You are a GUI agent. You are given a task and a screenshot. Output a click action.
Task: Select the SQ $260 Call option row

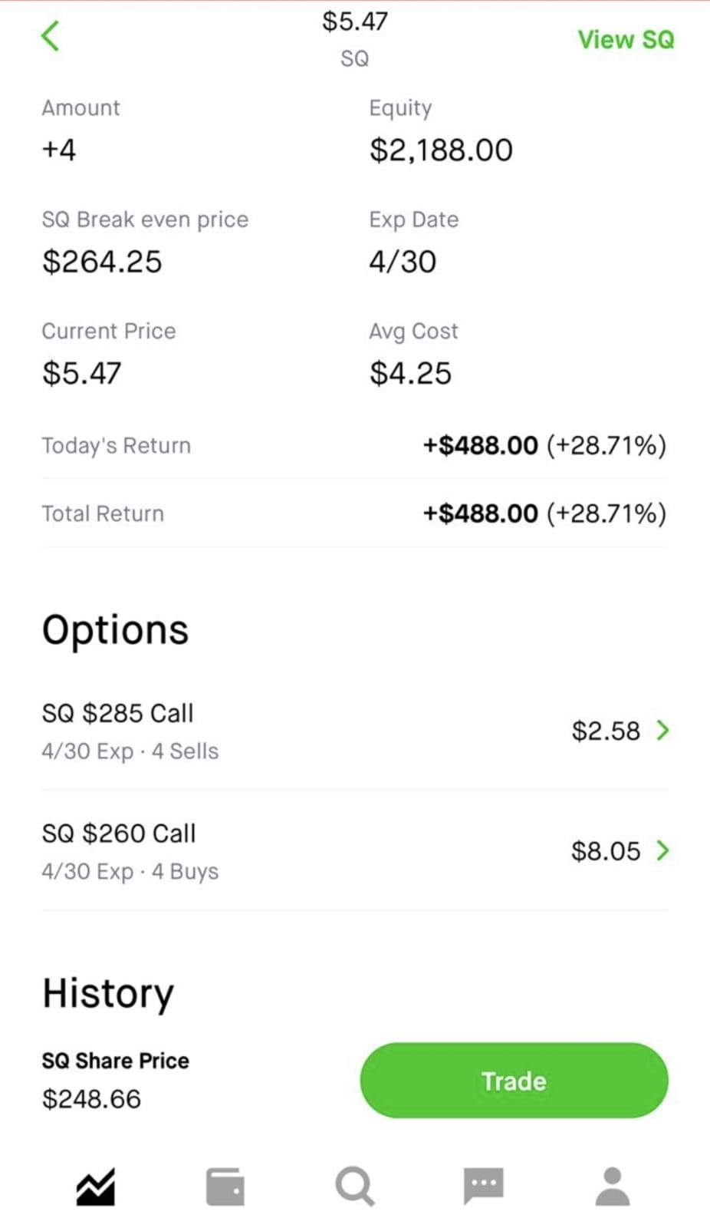tap(230, 851)
